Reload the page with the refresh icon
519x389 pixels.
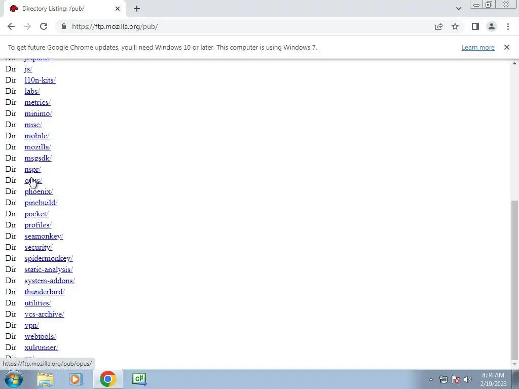[44, 26]
